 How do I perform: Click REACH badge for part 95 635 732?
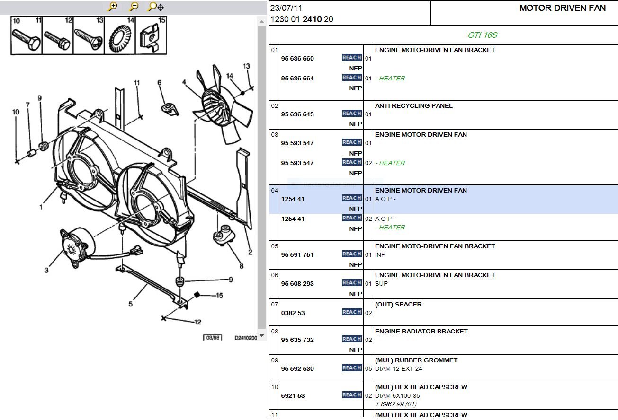352,339
